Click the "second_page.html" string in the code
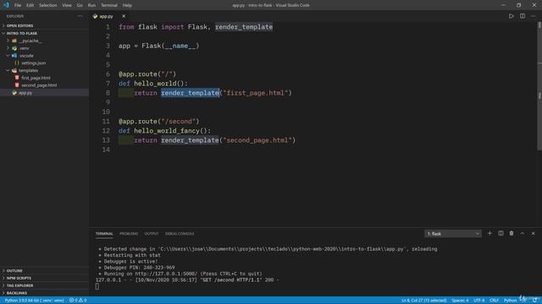The width and height of the screenshot is (542, 304). coord(257,140)
